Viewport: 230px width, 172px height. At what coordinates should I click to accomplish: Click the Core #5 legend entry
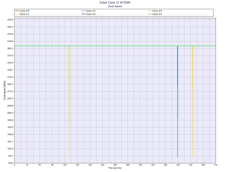coord(155,14)
